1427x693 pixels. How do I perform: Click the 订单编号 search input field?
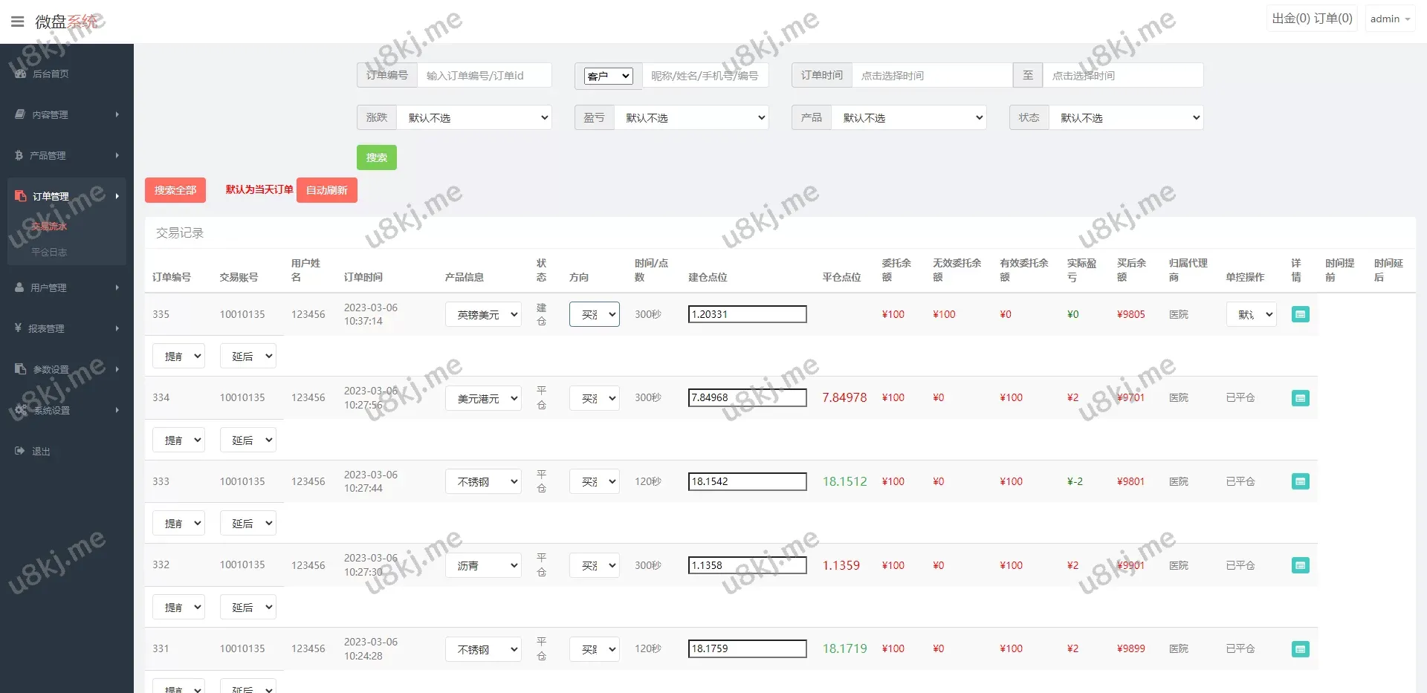[x=484, y=75]
